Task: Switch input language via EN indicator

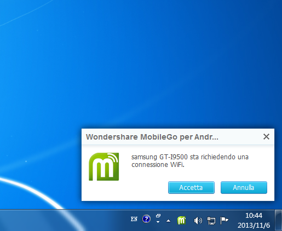Action: point(134,219)
